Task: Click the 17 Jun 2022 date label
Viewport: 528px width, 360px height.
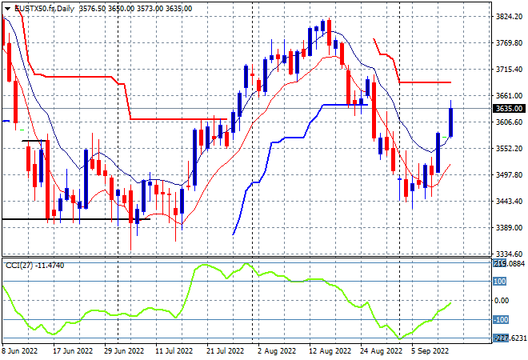Action: pyautogui.click(x=73, y=351)
